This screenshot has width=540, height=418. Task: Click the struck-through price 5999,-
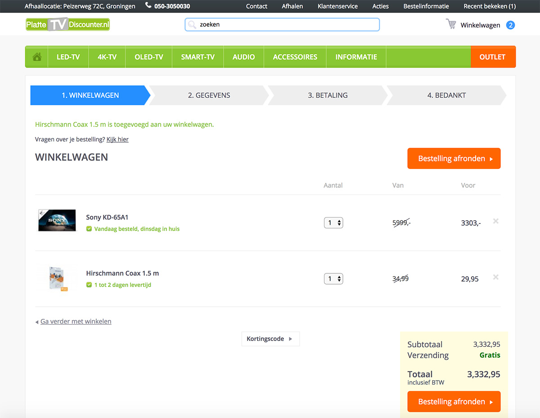point(401,223)
